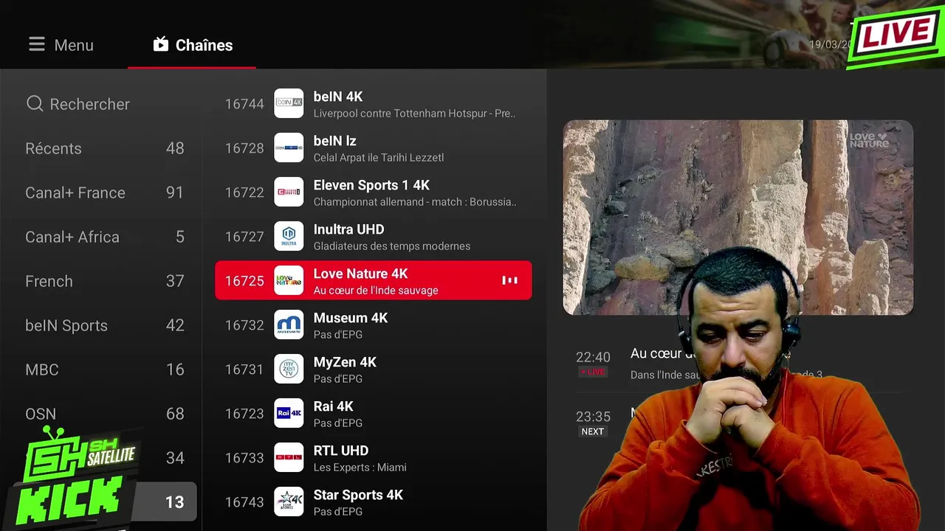Screen dimensions: 945x531
Task: Select channel beIN 4K title
Action: (x=338, y=97)
